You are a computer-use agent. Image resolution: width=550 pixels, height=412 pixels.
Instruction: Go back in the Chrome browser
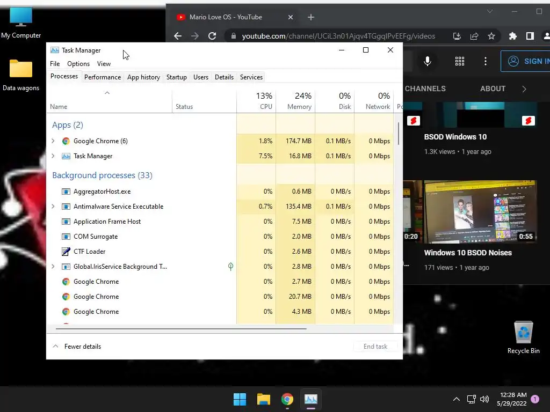click(178, 36)
